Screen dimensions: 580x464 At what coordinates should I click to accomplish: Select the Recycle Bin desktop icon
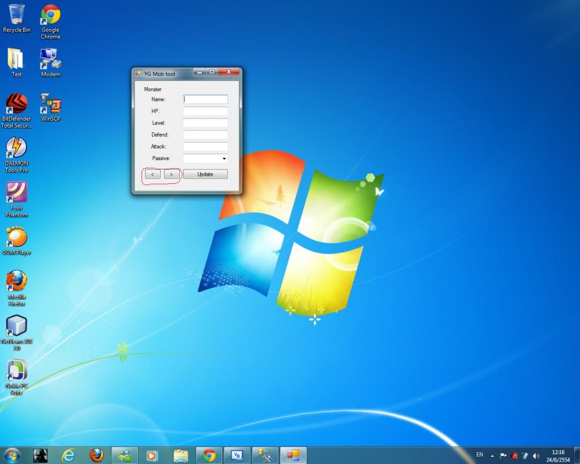[16, 19]
